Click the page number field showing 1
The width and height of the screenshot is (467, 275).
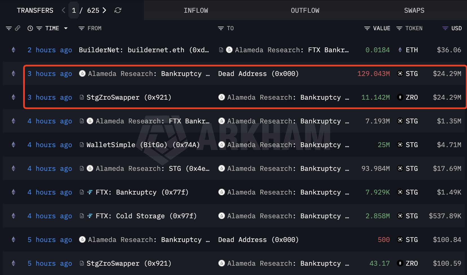[74, 10]
